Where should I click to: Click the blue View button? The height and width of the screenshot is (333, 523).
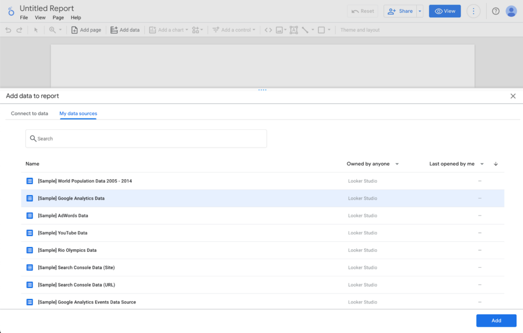(x=445, y=11)
